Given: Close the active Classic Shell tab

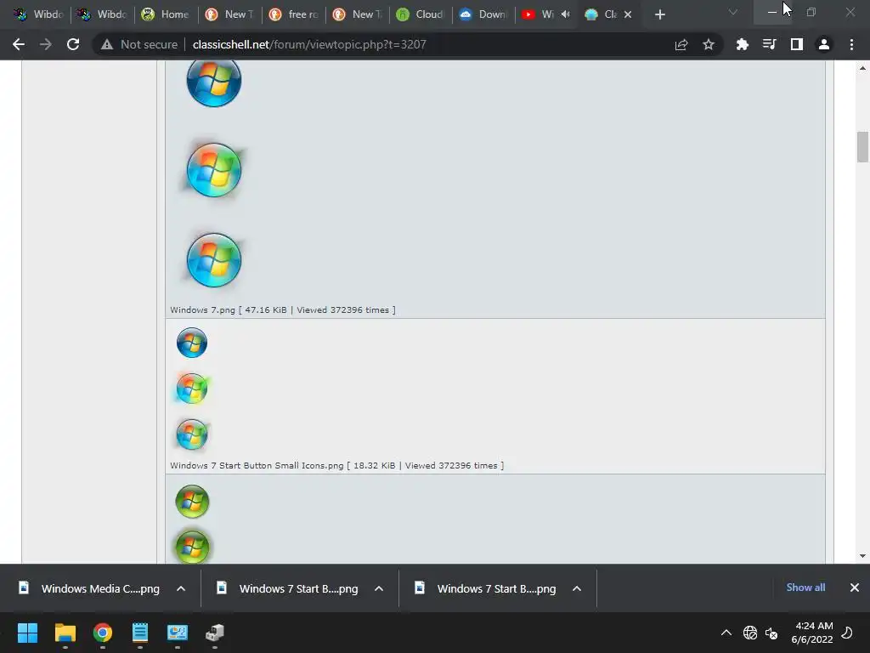Looking at the screenshot, I should tap(628, 14).
